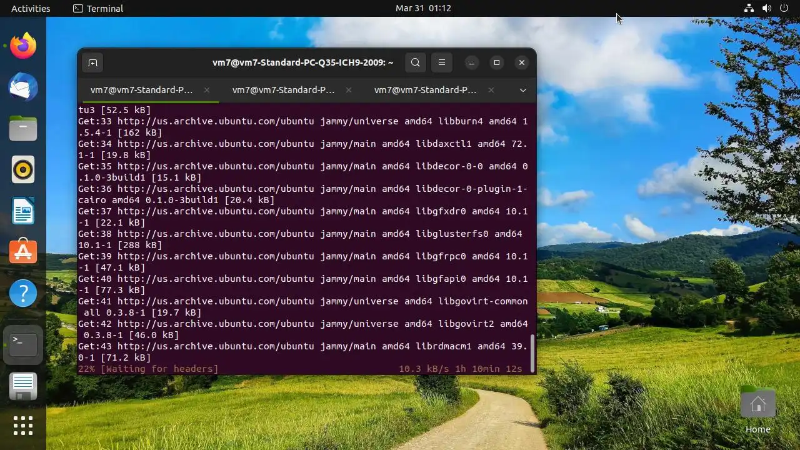Click the power icon in top bar
Screen dimensions: 800x450
coord(784,8)
